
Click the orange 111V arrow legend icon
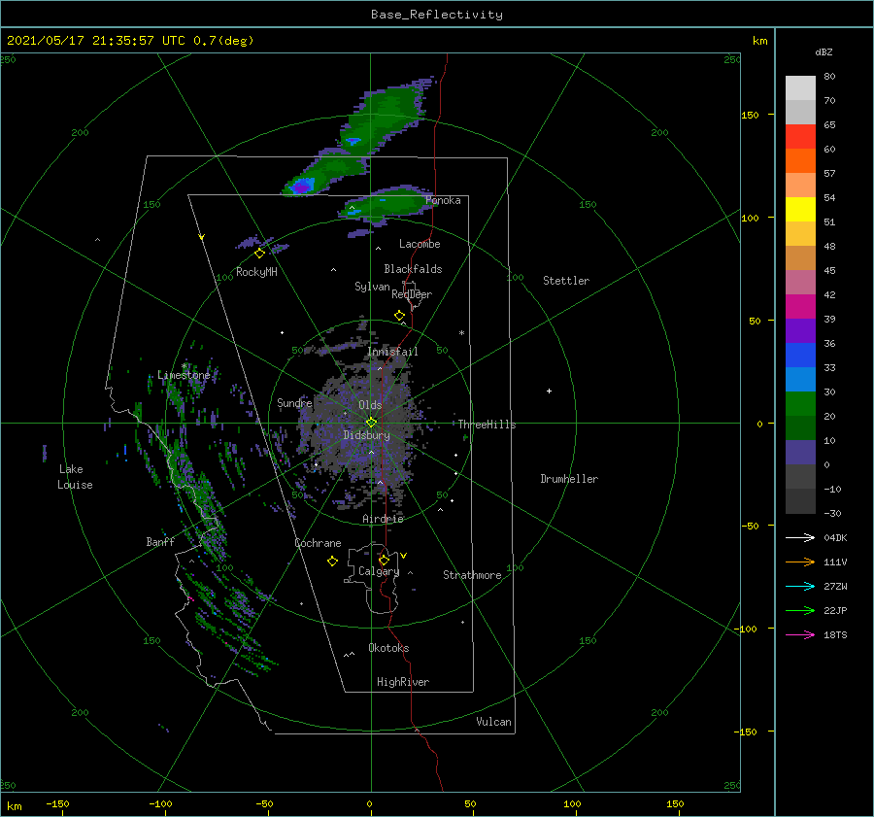pos(800,562)
